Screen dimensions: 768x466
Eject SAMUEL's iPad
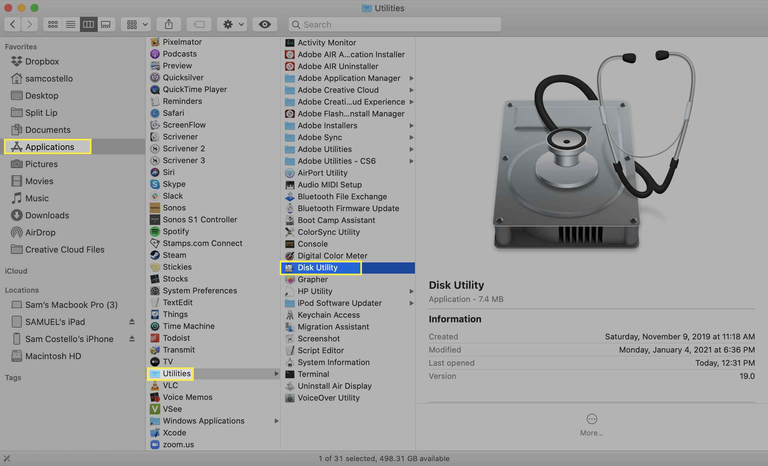(132, 322)
